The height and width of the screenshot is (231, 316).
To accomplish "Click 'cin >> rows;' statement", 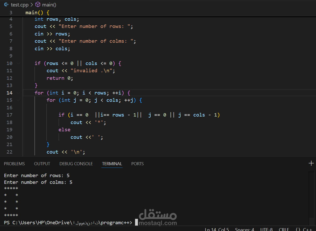I will (52, 34).
